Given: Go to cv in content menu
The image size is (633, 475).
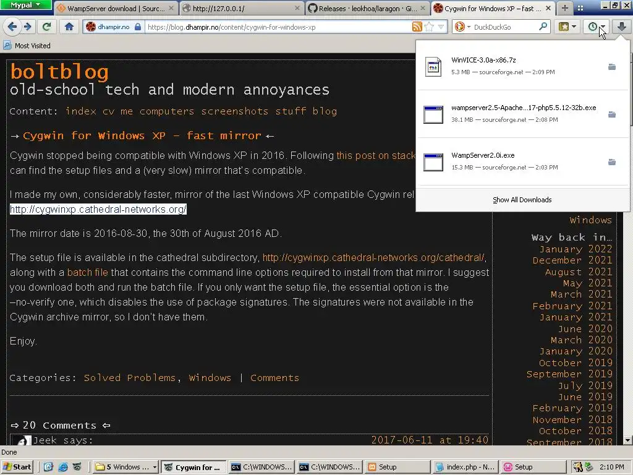Looking at the screenshot, I should [108, 111].
